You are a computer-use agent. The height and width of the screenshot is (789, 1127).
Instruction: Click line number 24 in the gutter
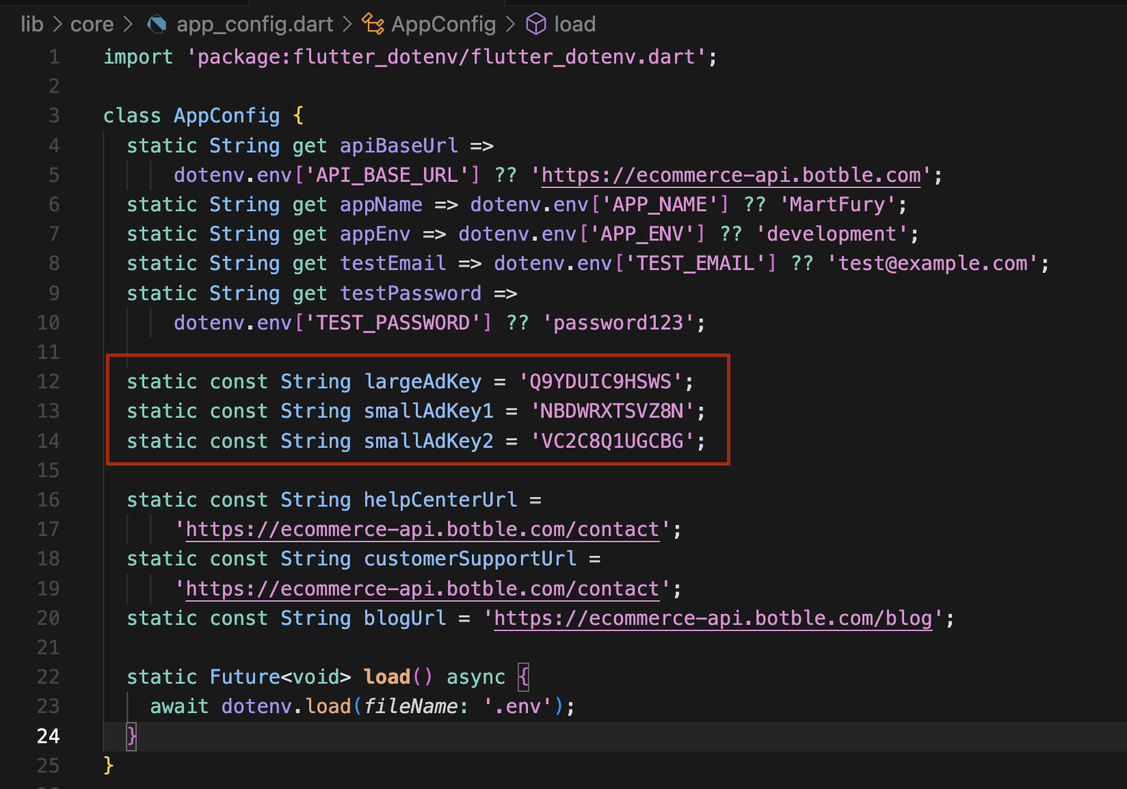48,736
